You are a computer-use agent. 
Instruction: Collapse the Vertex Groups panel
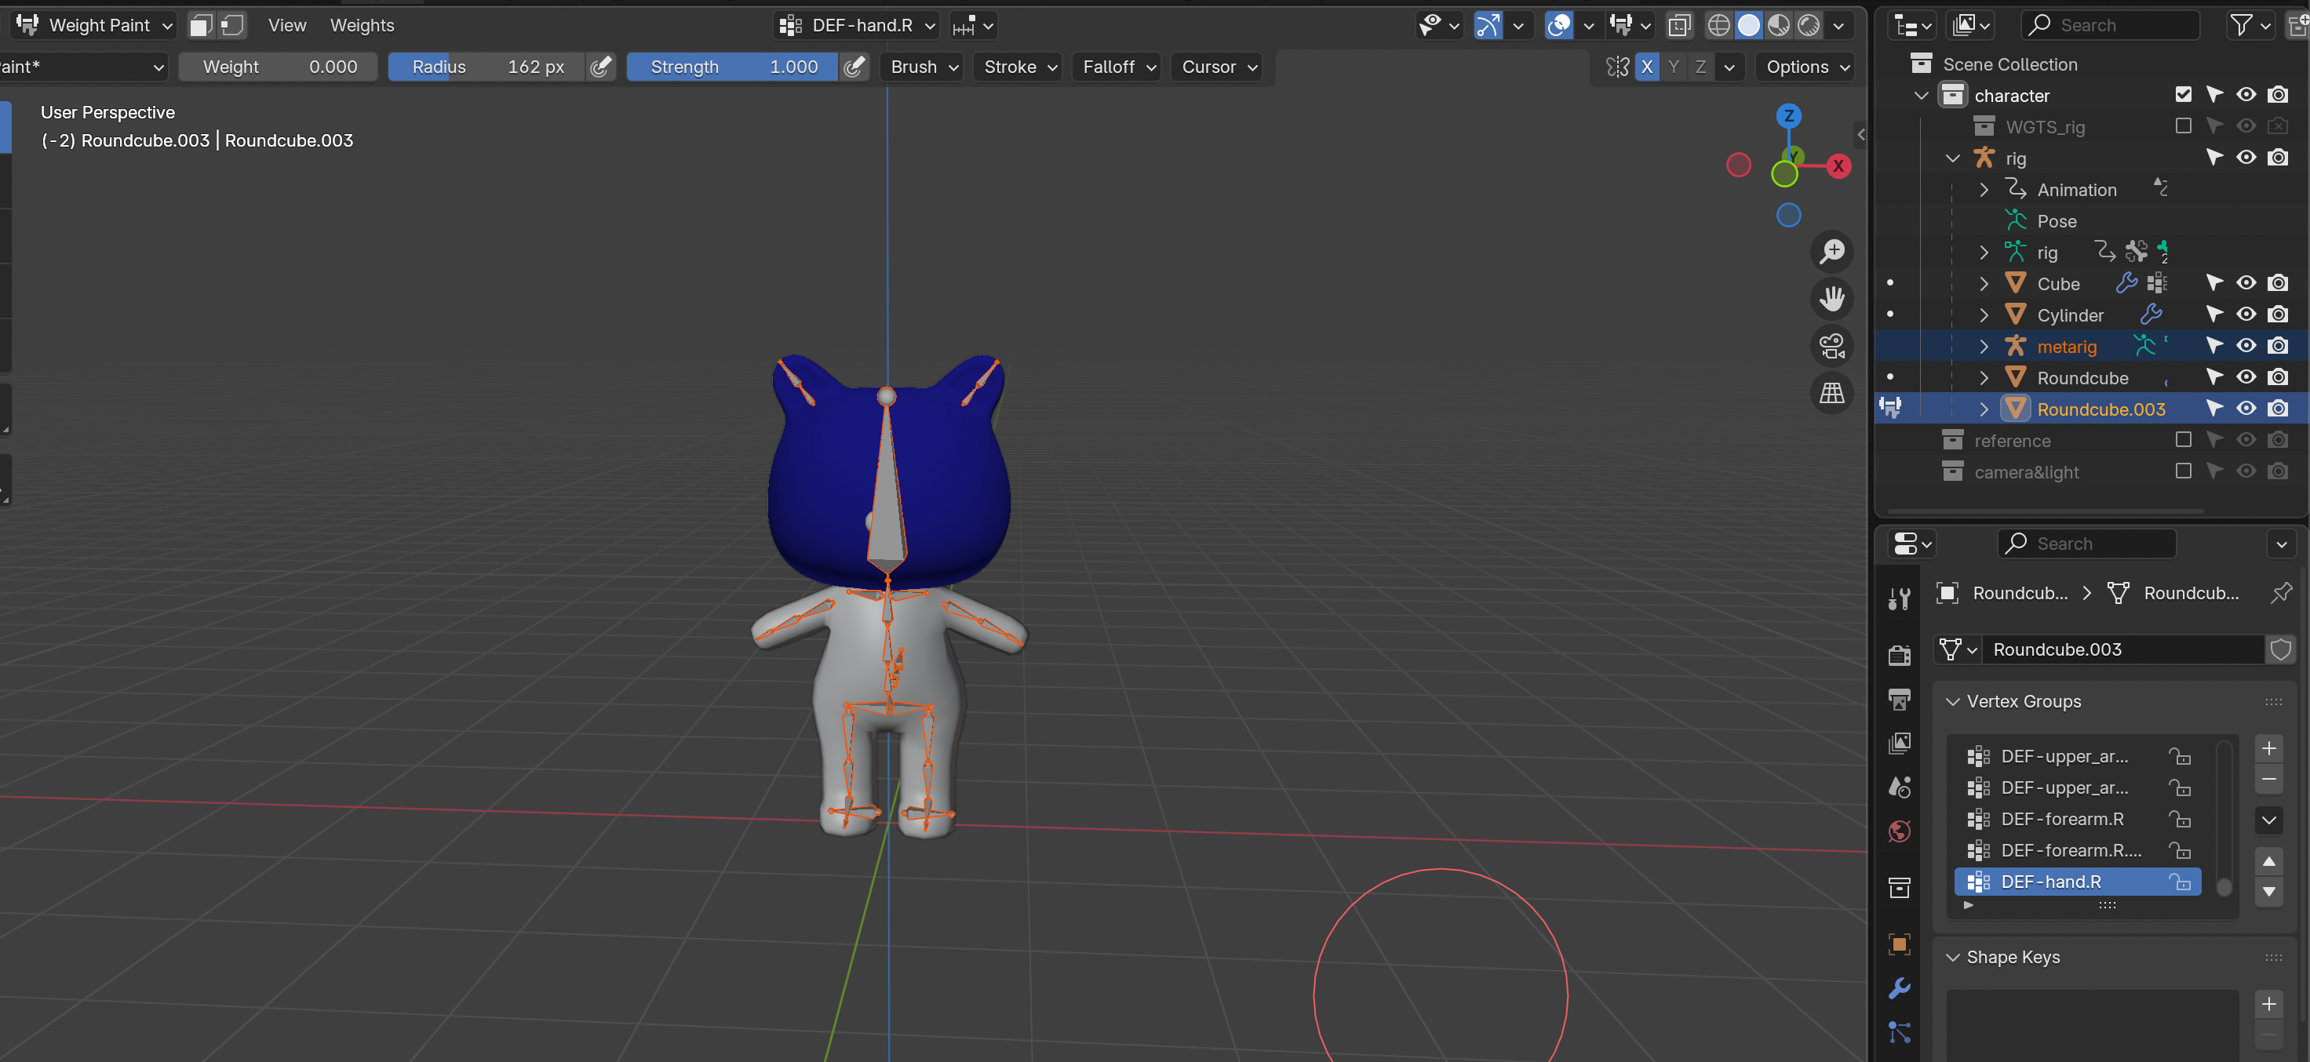point(1953,702)
